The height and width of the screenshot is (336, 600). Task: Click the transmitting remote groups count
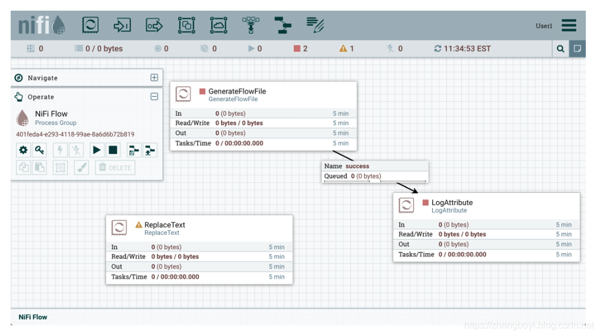click(161, 49)
